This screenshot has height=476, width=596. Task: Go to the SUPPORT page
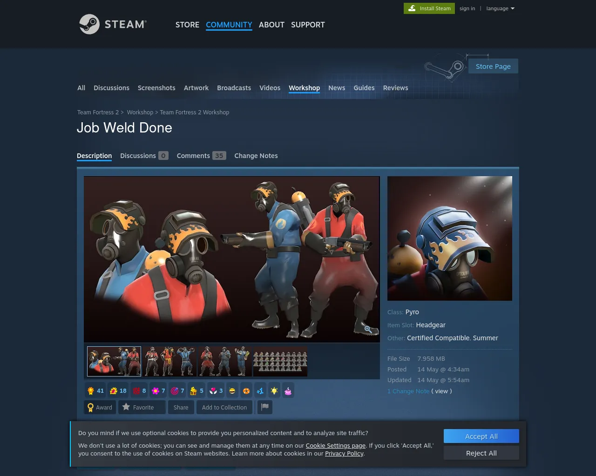[x=308, y=25]
